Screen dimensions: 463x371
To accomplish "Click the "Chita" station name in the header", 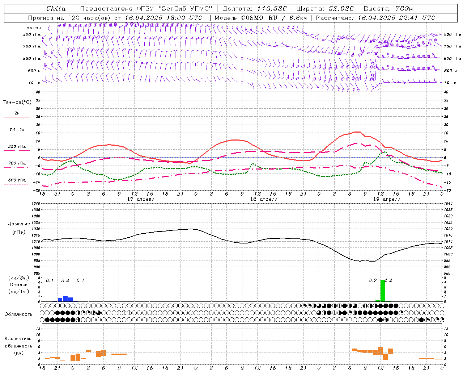I will pyautogui.click(x=56, y=9).
